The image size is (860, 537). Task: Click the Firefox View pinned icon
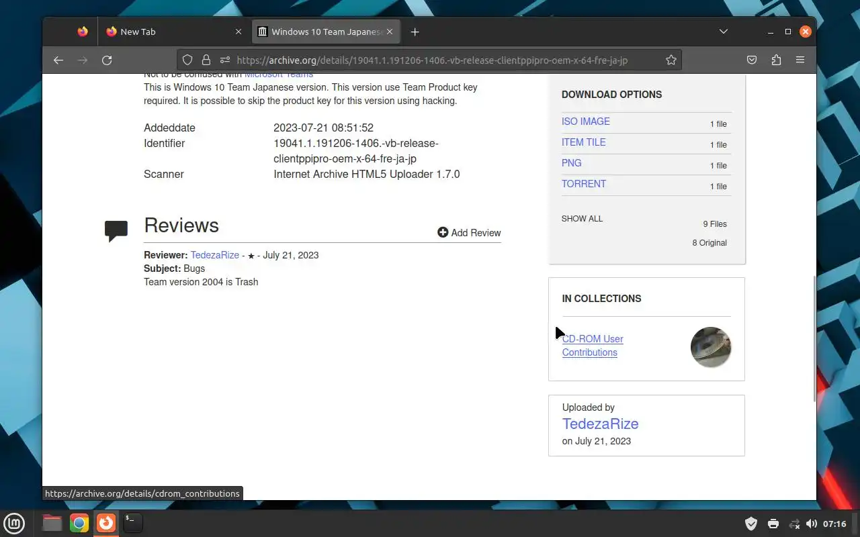click(x=83, y=32)
